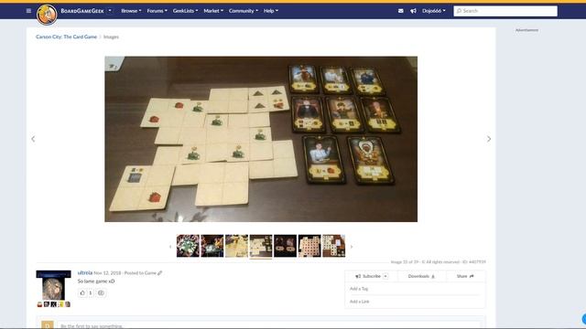Viewport: 586px width, 329px height.
Task: Open the fifth thumbnail in the strip
Action: [x=285, y=246]
